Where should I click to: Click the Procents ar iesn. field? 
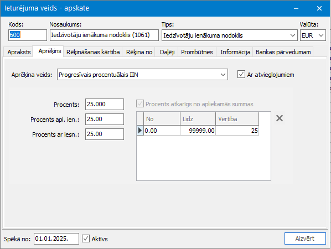(105, 134)
